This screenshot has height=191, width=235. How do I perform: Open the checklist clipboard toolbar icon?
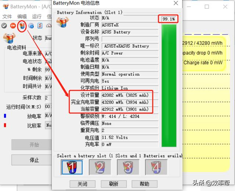(40, 26)
